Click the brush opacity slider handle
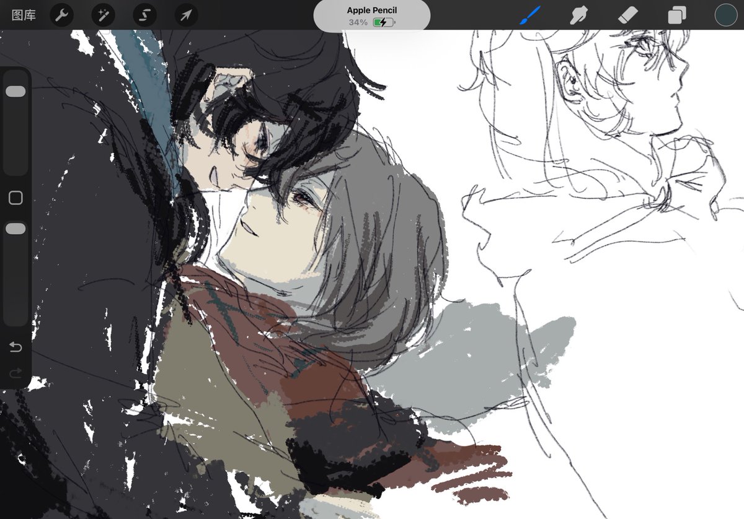Viewport: 744px width, 519px height. pos(15,229)
